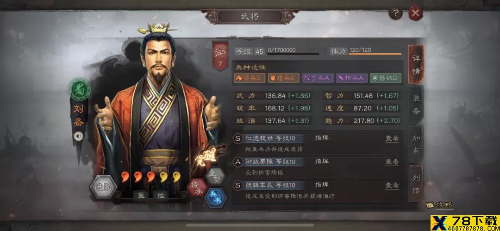Open the blue 兵书 hexagon icon

coord(216,198)
